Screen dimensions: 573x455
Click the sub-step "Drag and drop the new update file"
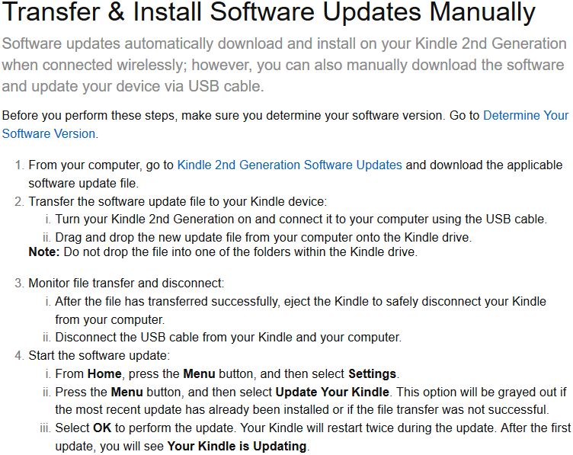click(263, 238)
